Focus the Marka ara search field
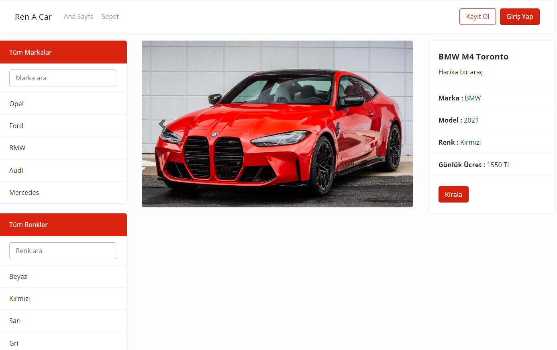 tap(63, 78)
